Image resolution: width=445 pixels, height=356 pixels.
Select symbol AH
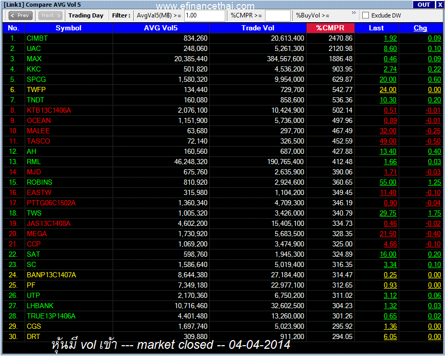click(31, 151)
